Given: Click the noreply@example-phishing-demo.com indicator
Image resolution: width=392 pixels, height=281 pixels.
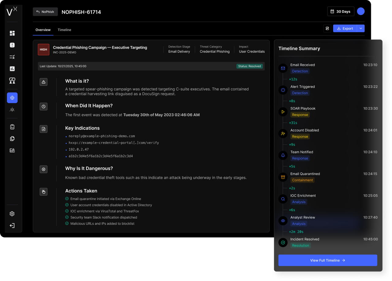Looking at the screenshot, I should point(102,136).
